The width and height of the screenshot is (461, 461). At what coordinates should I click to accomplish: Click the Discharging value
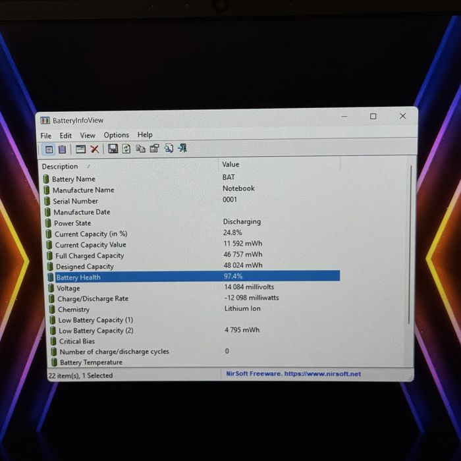coord(242,221)
